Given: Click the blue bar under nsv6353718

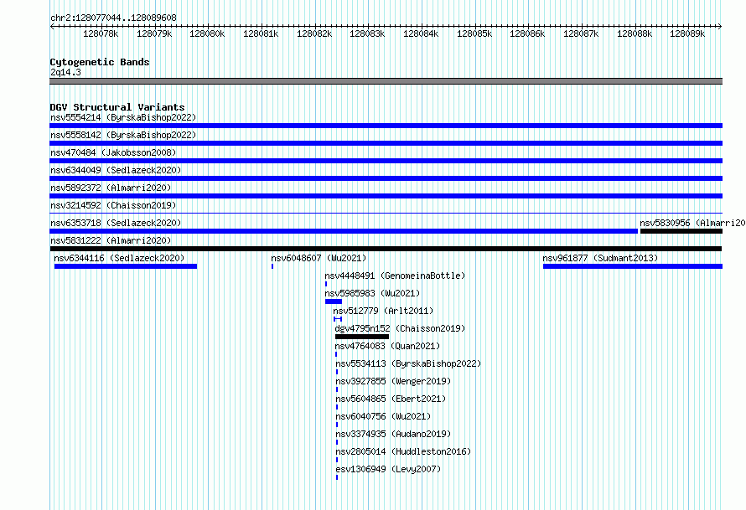Looking at the screenshot, I should coord(344,231).
